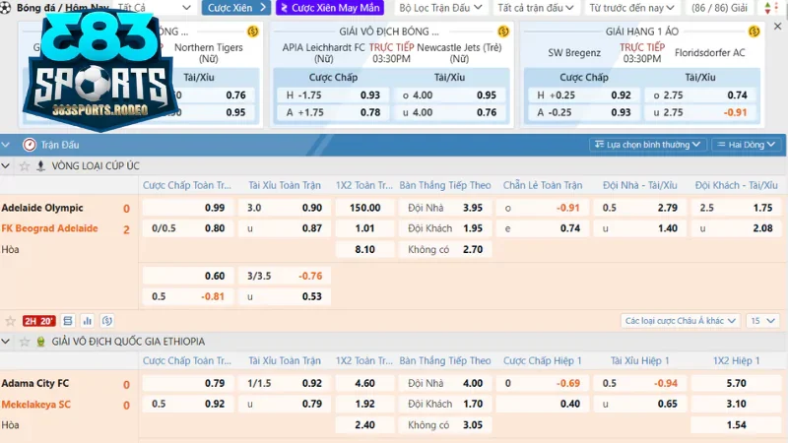Collapse the Vòng Loại Cúp Úc section
The width and height of the screenshot is (788, 443).
coord(8,165)
